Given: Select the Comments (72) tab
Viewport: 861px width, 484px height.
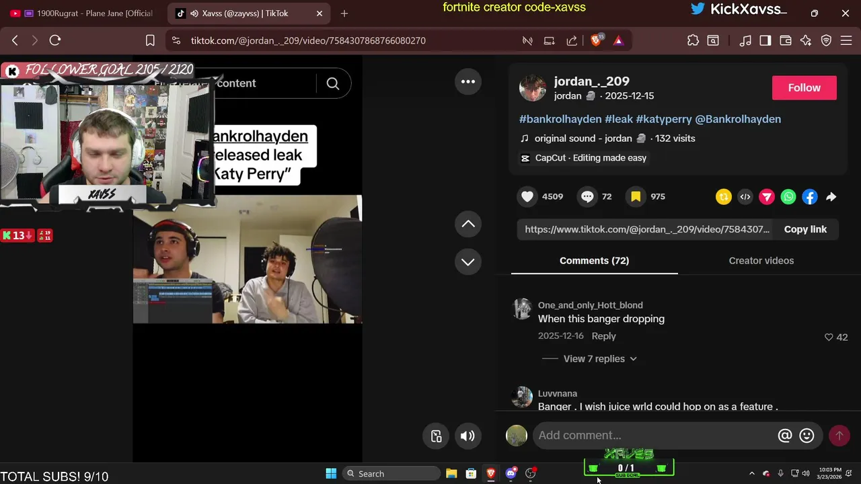Looking at the screenshot, I should [x=594, y=261].
